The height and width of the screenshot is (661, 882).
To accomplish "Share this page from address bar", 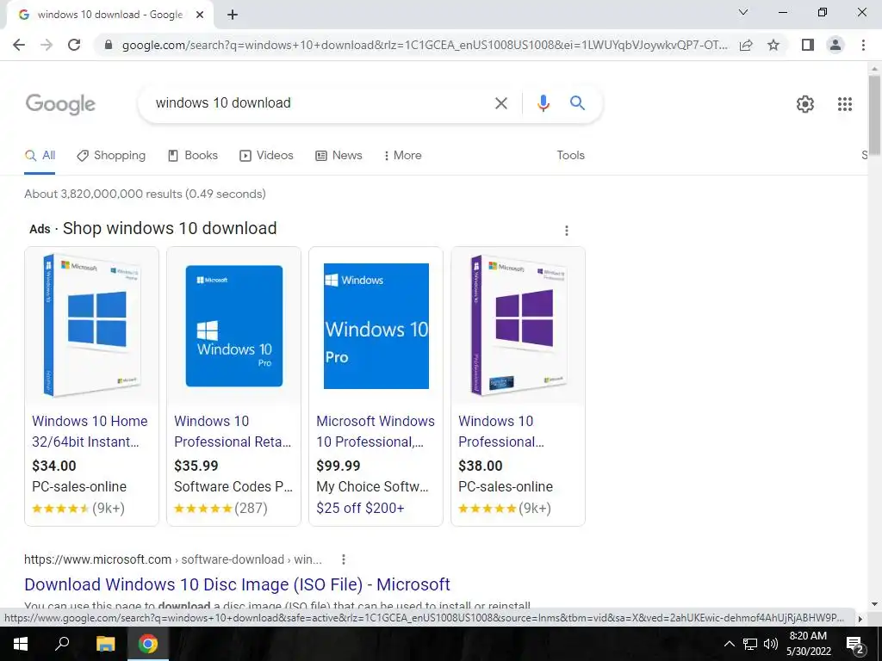I will coord(746,45).
